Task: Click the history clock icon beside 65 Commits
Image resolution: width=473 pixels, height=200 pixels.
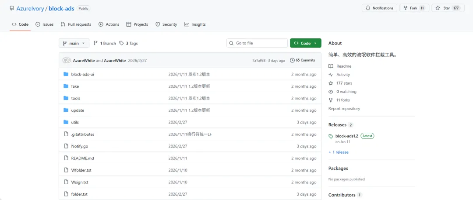Action: (x=292, y=60)
